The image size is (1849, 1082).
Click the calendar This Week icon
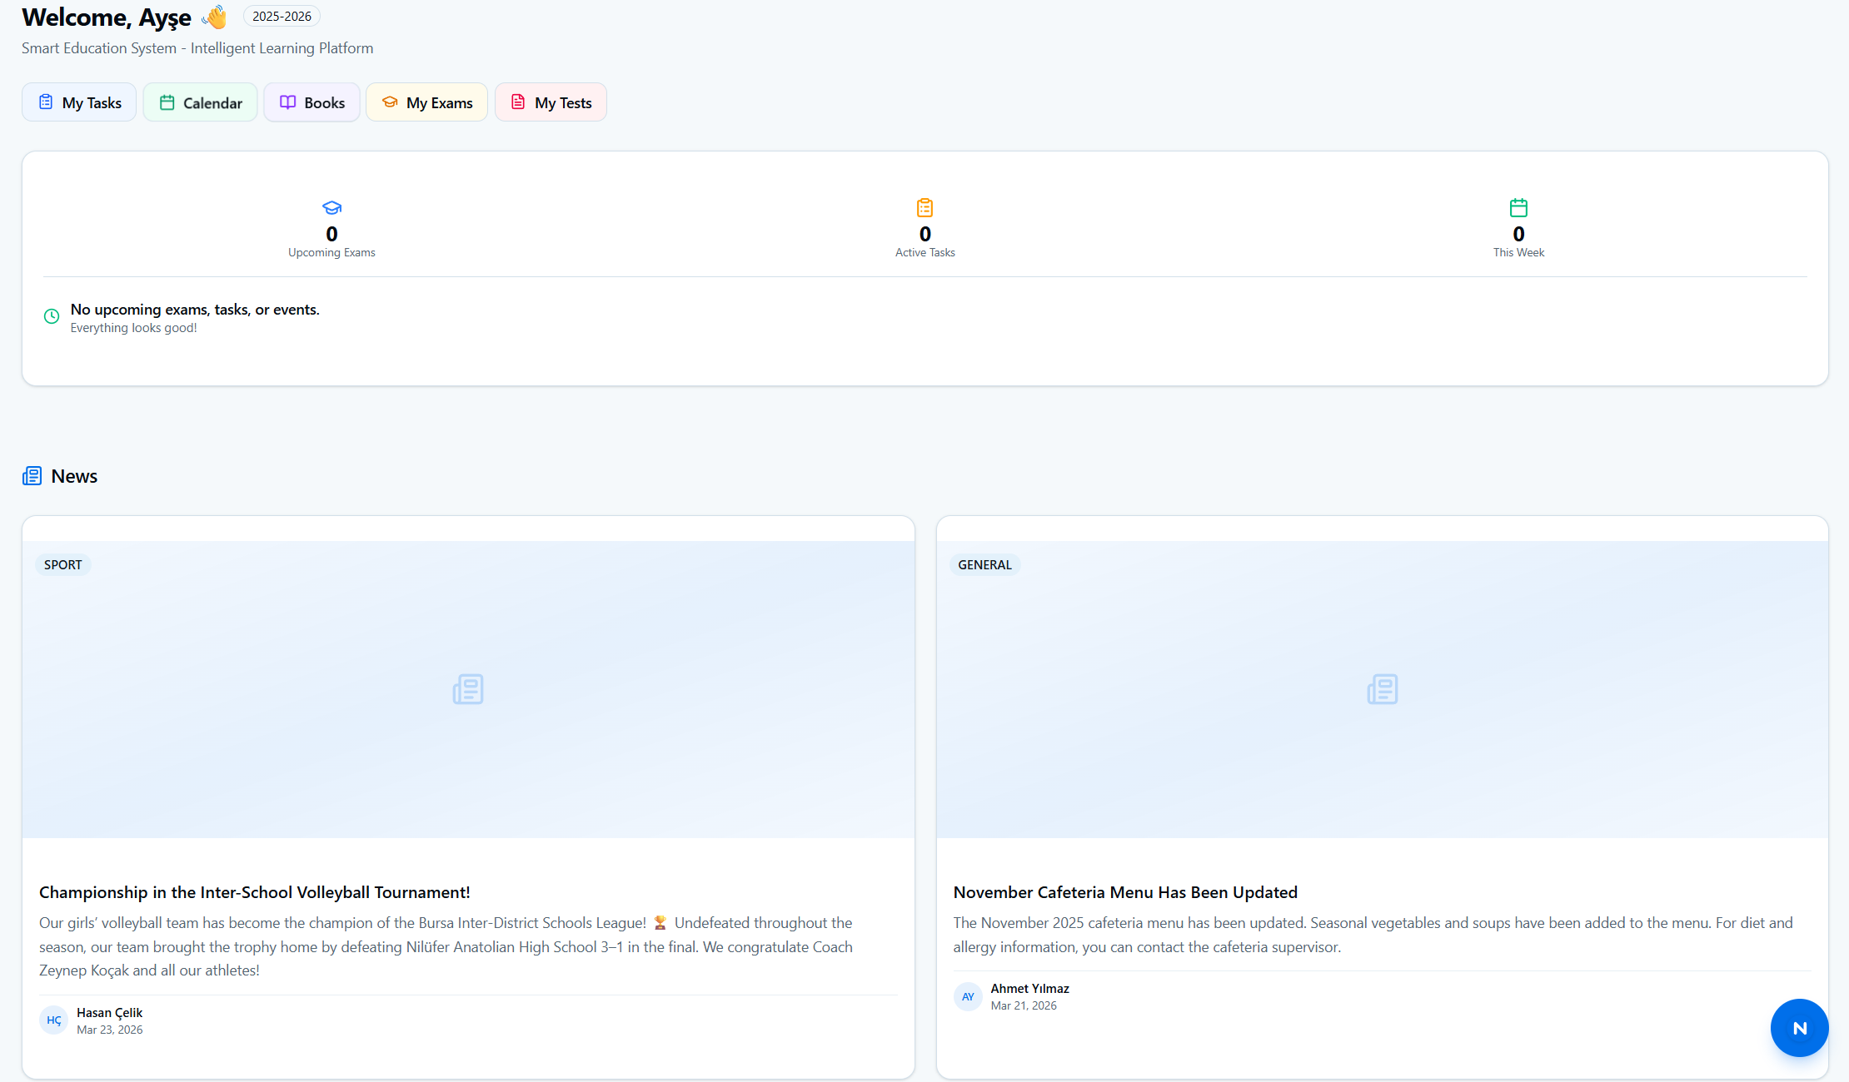click(1518, 207)
